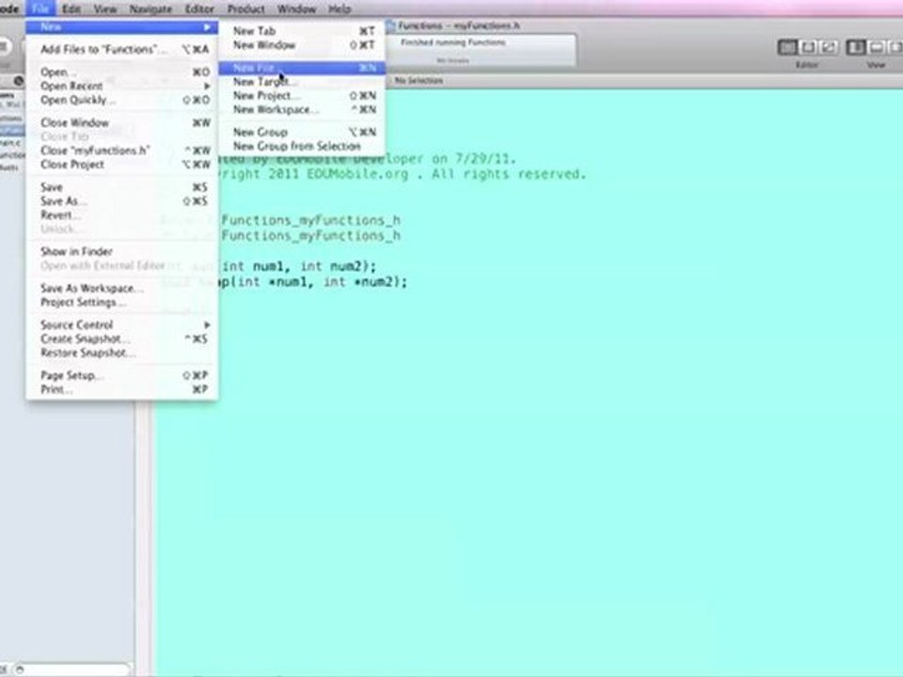Image resolution: width=903 pixels, height=677 pixels.
Task: Choose Close Window from File menu
Action: tap(122, 122)
